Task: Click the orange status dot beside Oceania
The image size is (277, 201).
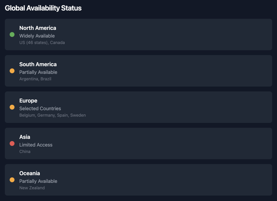Action: [x=12, y=180]
